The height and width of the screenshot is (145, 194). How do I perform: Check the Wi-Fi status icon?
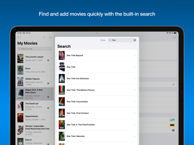click(167, 33)
